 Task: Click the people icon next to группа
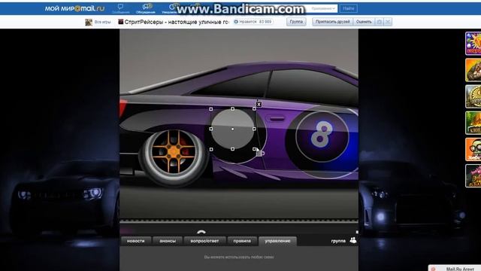pyautogui.click(x=353, y=240)
